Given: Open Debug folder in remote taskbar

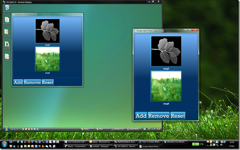Looking at the screenshot, I should pyautogui.click(x=88, y=129).
